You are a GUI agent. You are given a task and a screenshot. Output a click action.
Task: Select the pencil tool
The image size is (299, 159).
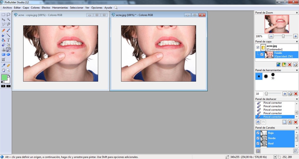(x=3, y=30)
